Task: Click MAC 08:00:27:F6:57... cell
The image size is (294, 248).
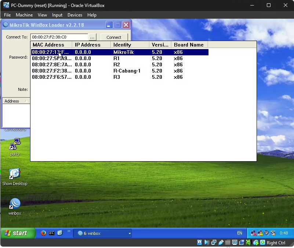Action: pyautogui.click(x=51, y=77)
